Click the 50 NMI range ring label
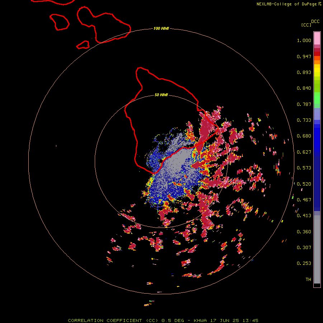 point(161,95)
